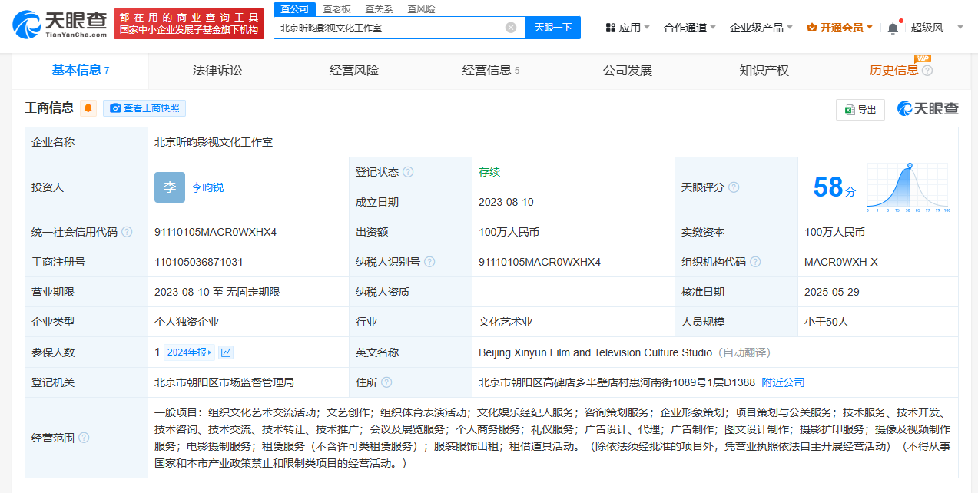Clear search box with X icon

[511, 28]
